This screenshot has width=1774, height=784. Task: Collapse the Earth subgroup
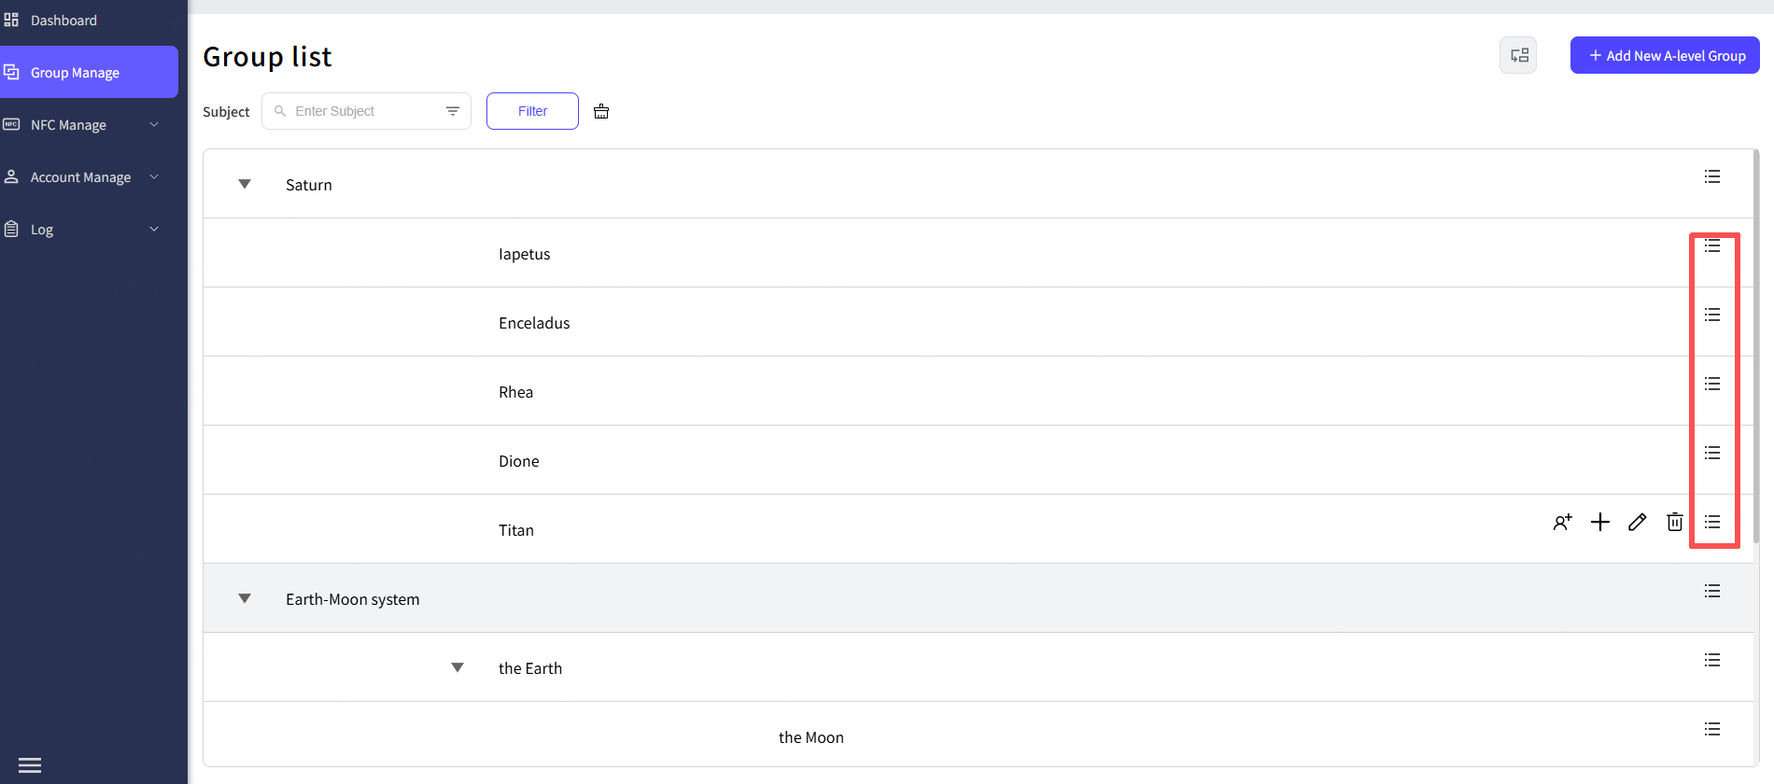coord(458,668)
